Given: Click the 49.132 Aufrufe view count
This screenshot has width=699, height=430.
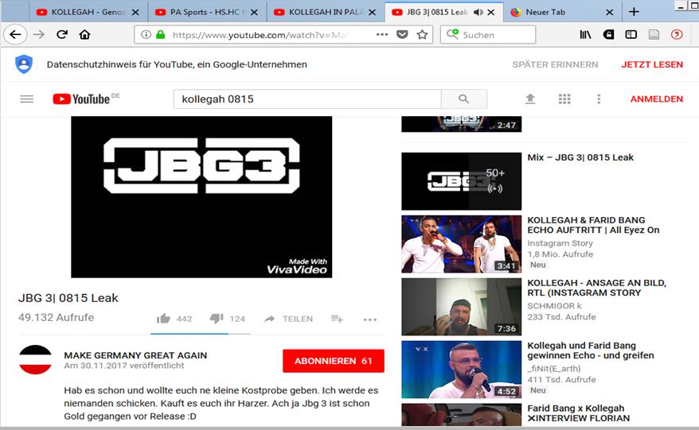Looking at the screenshot, I should (57, 317).
